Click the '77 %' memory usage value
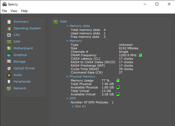175x126 pixels. [106, 80]
